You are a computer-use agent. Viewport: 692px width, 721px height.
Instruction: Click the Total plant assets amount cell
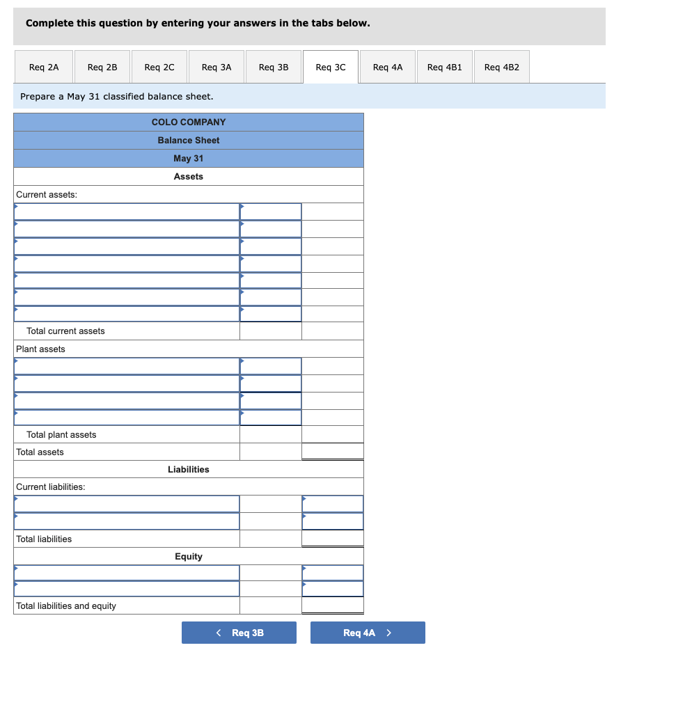pos(271,434)
